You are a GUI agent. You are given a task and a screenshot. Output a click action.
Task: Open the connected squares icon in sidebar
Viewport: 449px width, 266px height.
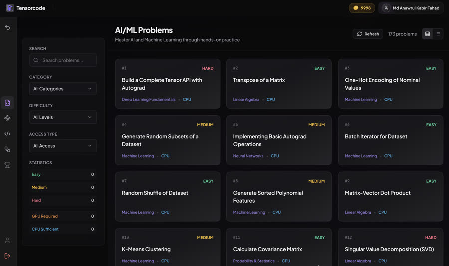coord(7,149)
